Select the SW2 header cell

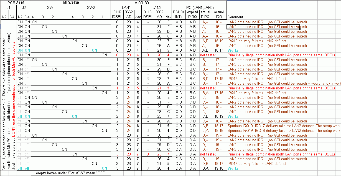click(x=91, y=8)
